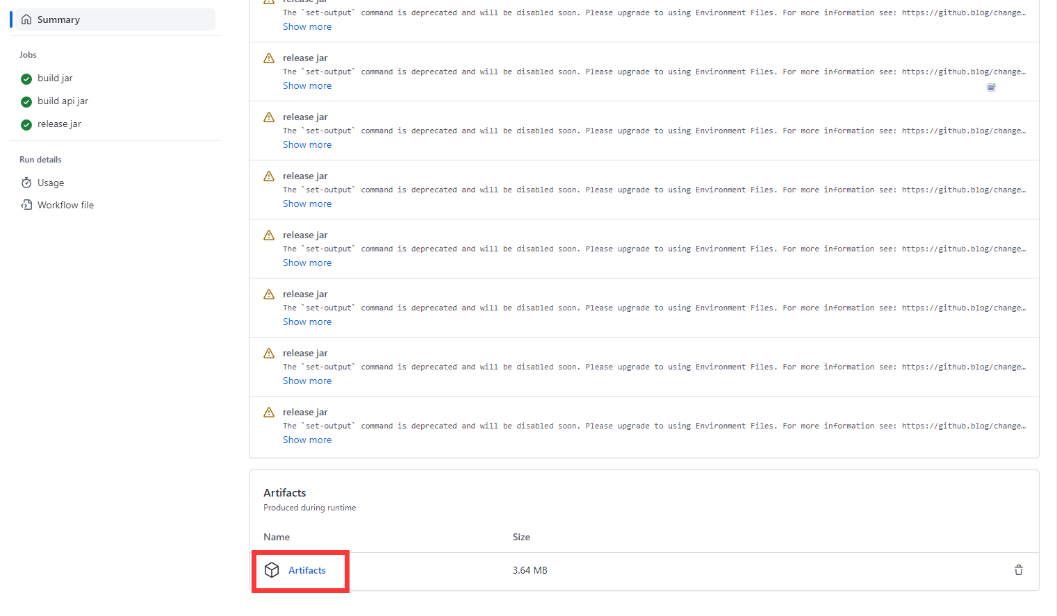Expand the bottom annotation with Show more
This screenshot has height=616, width=1057.
[x=307, y=440]
